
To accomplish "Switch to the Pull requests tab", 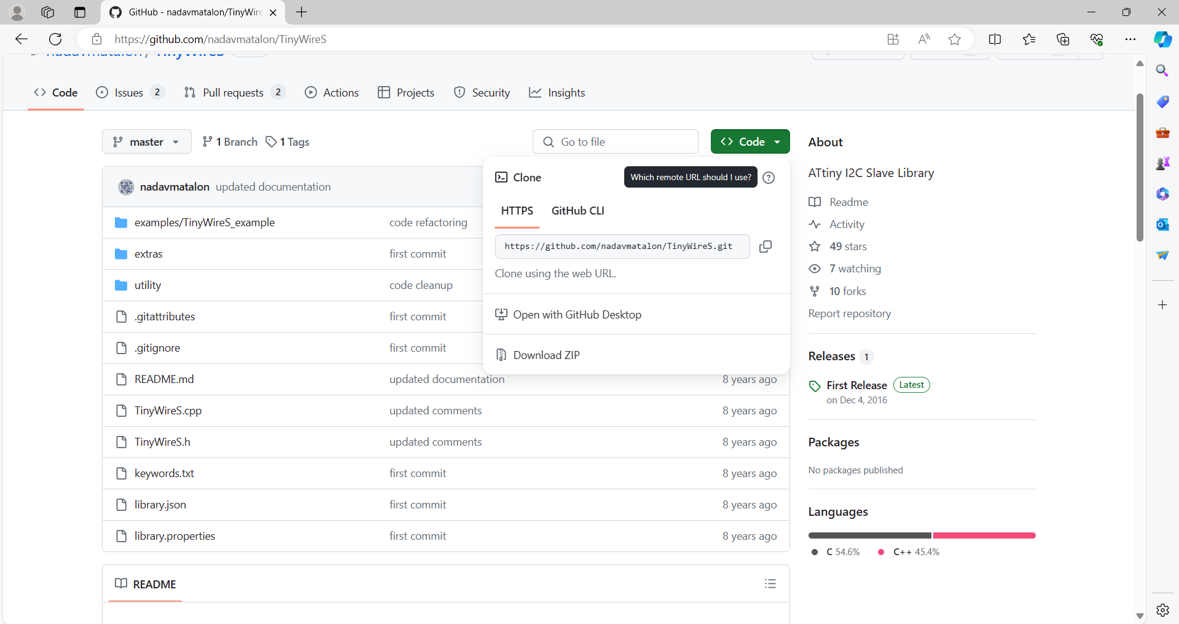I will (235, 92).
